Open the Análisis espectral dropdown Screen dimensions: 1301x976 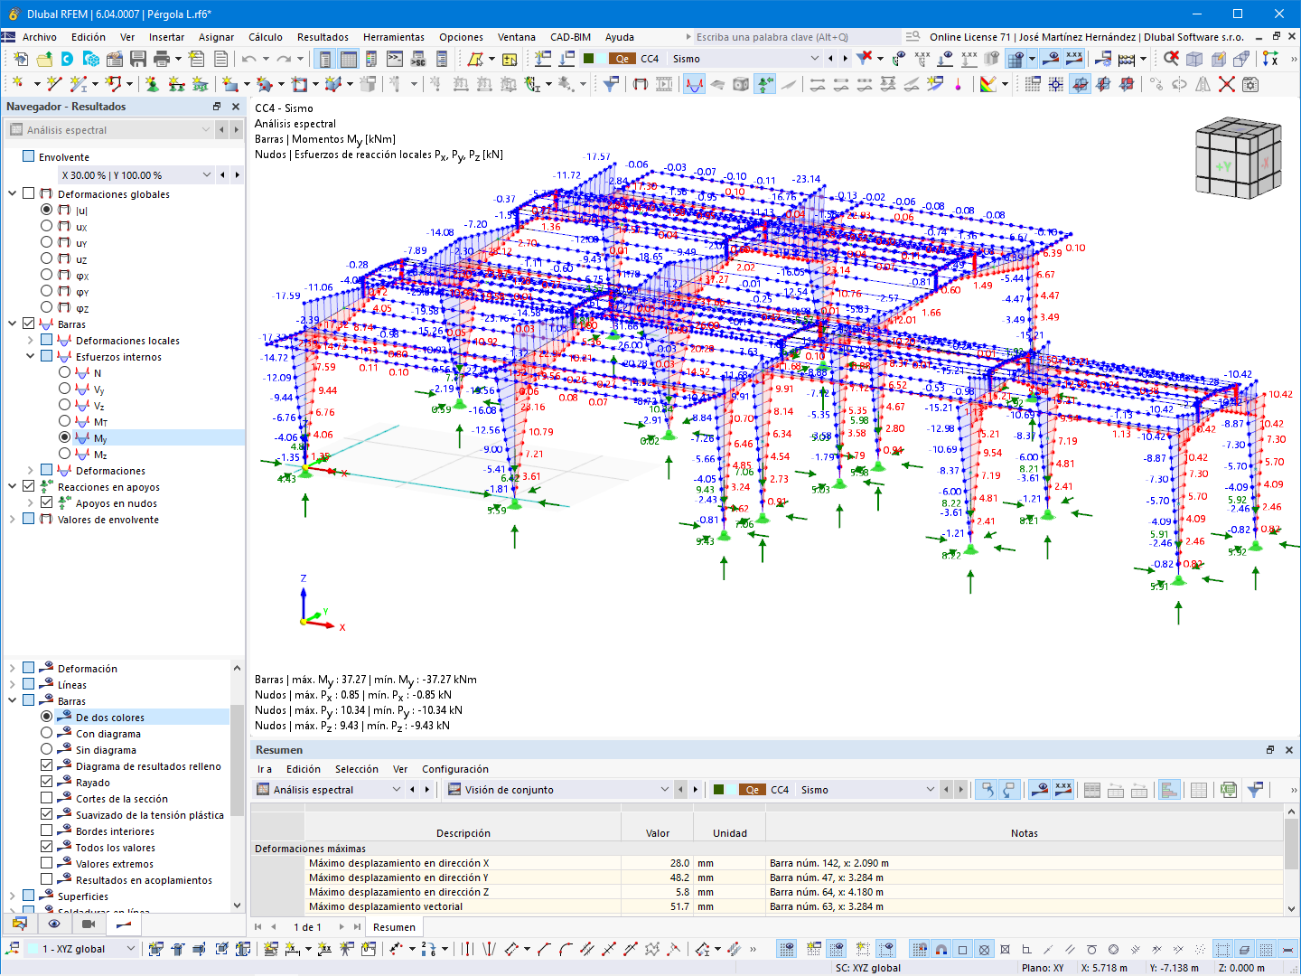click(x=206, y=129)
